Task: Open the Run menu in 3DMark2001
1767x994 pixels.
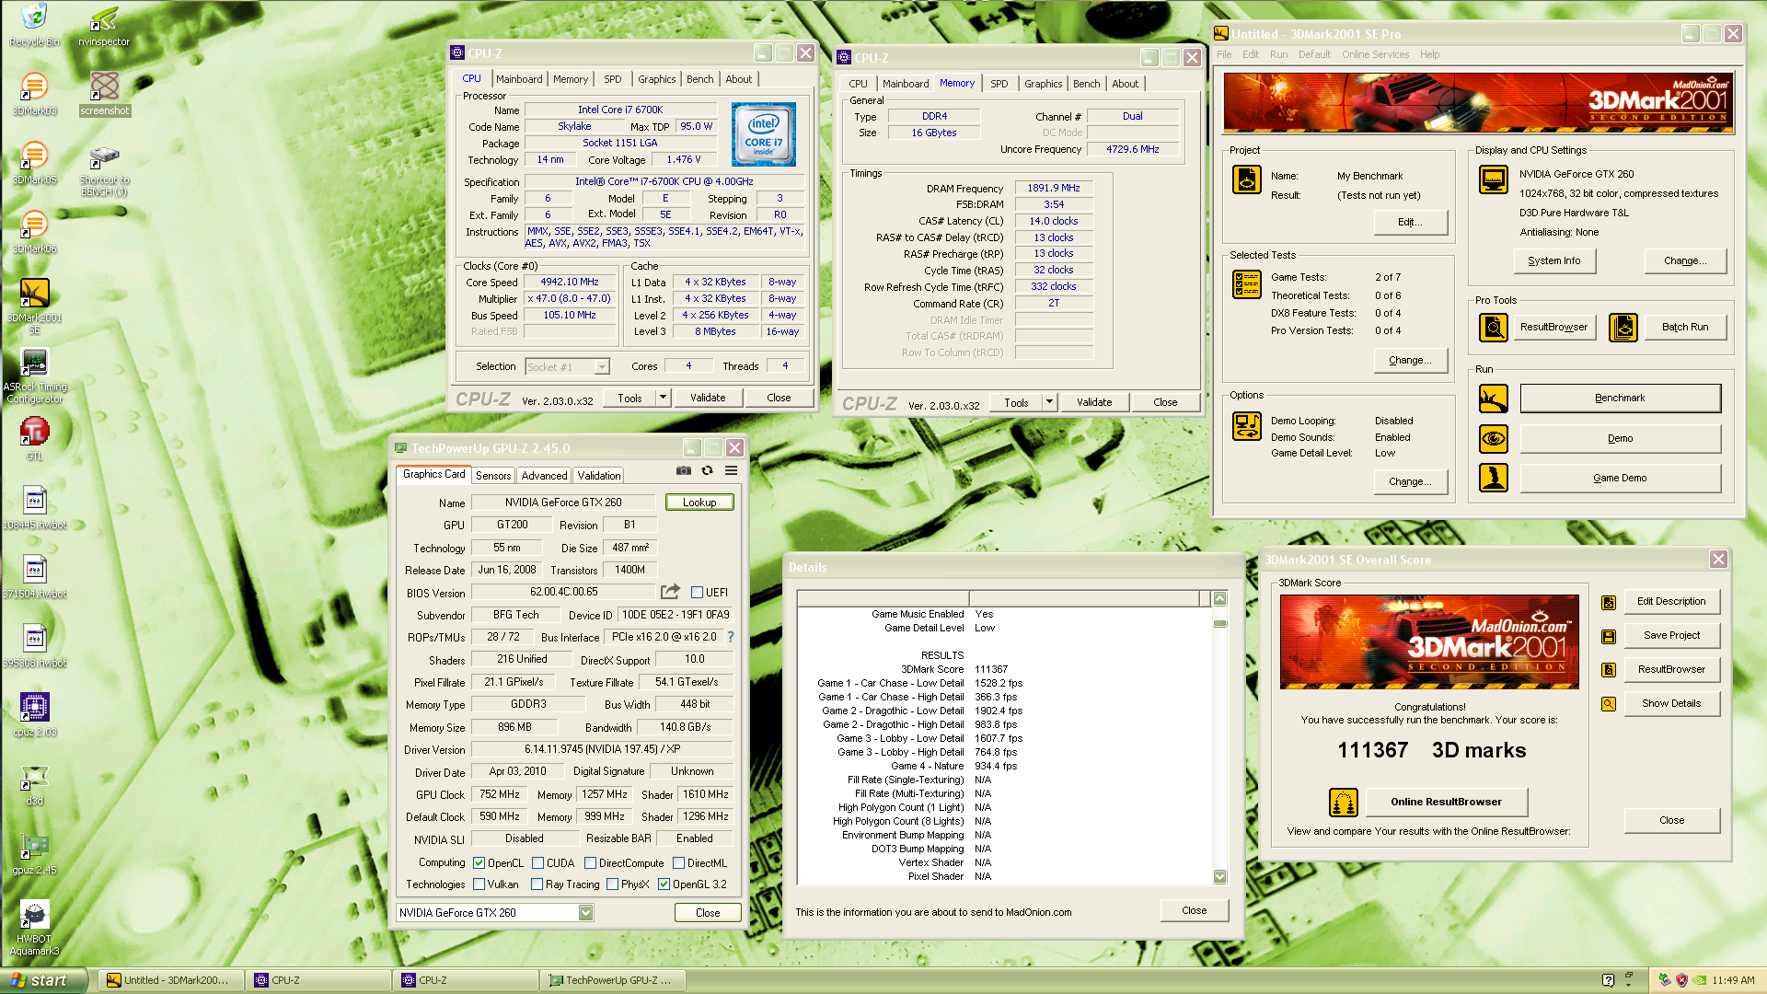Action: click(x=1278, y=54)
